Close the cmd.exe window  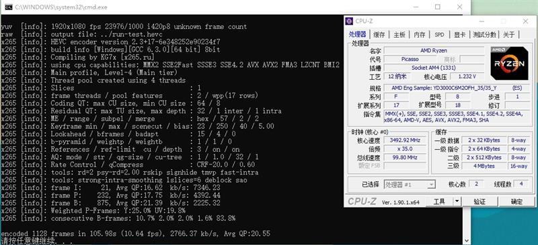(x=459, y=7)
